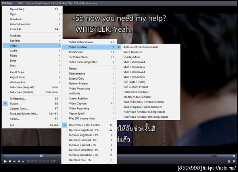
Task: Click the MKV format label in title bar
Action: (x=20, y=3)
